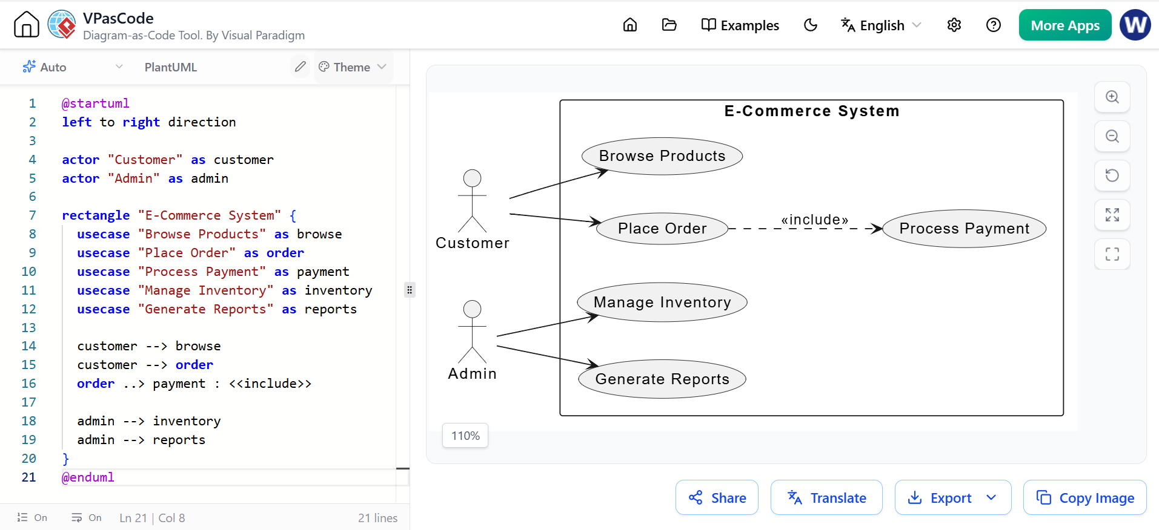Click the PlantUML label
The width and height of the screenshot is (1159, 530).
(x=171, y=67)
